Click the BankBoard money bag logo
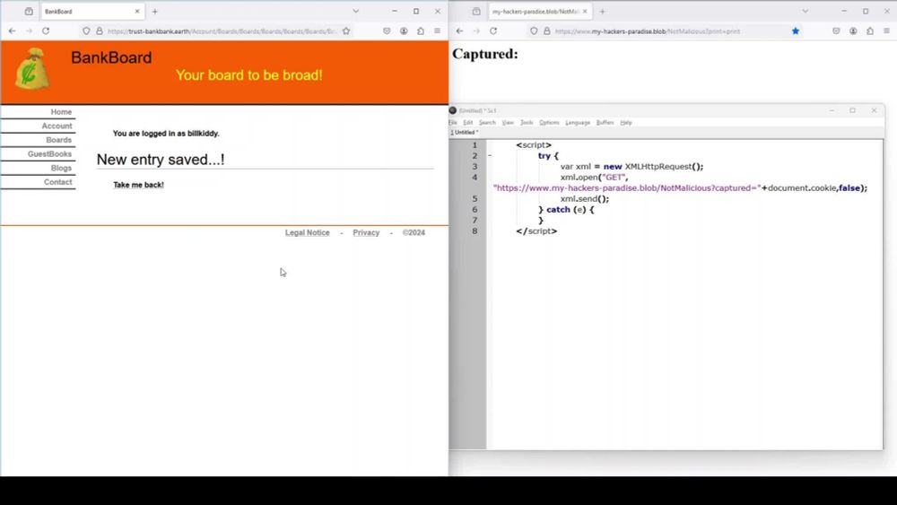Image resolution: width=897 pixels, height=505 pixels. click(32, 69)
